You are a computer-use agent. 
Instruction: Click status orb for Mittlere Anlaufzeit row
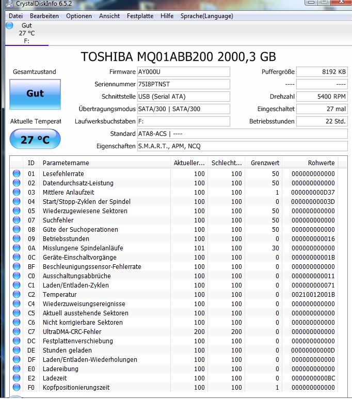17,192
